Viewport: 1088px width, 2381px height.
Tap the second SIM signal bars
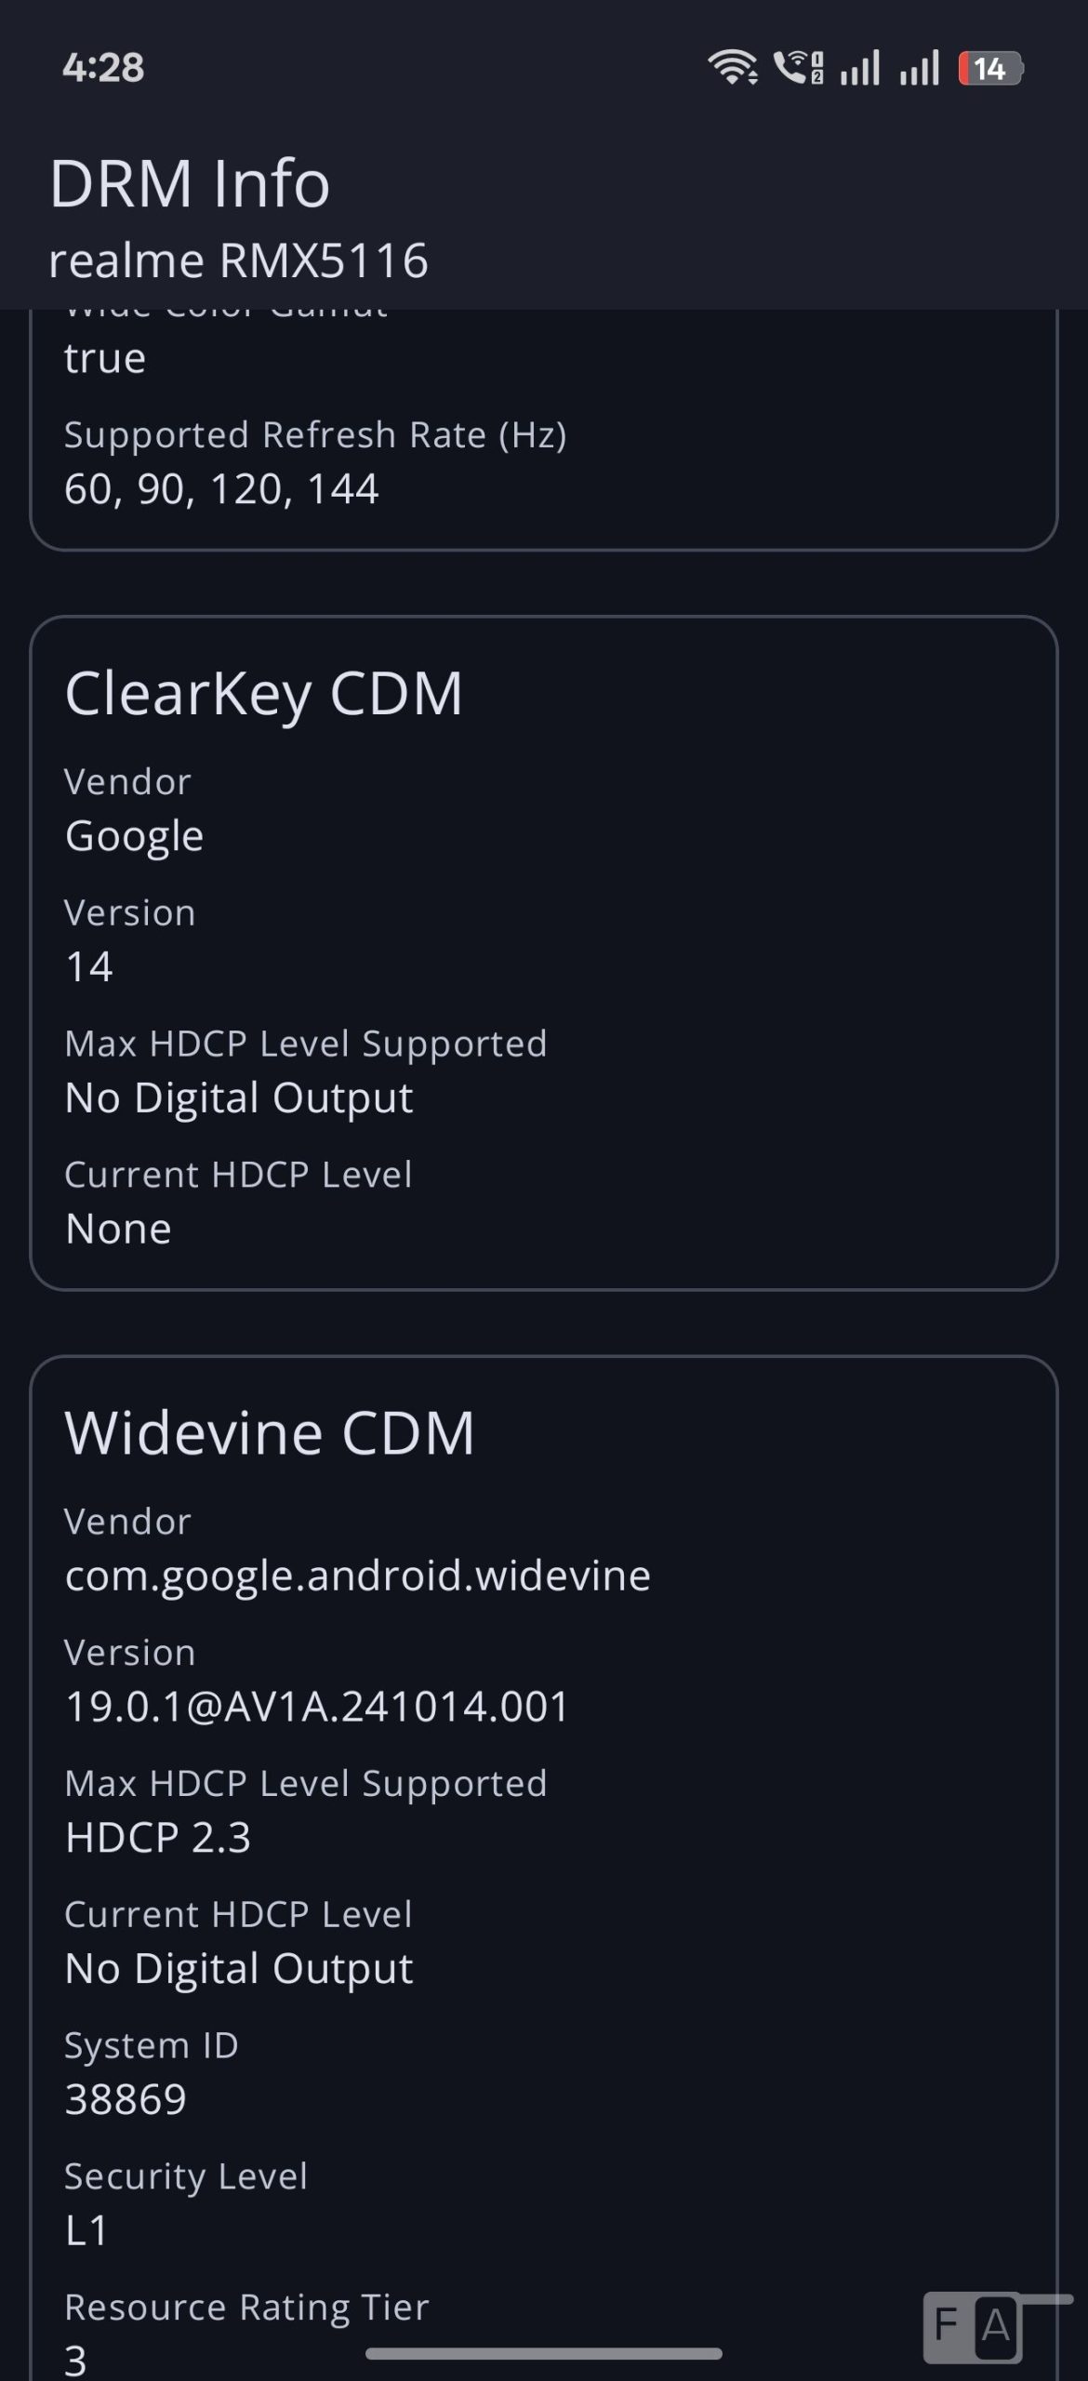point(920,68)
